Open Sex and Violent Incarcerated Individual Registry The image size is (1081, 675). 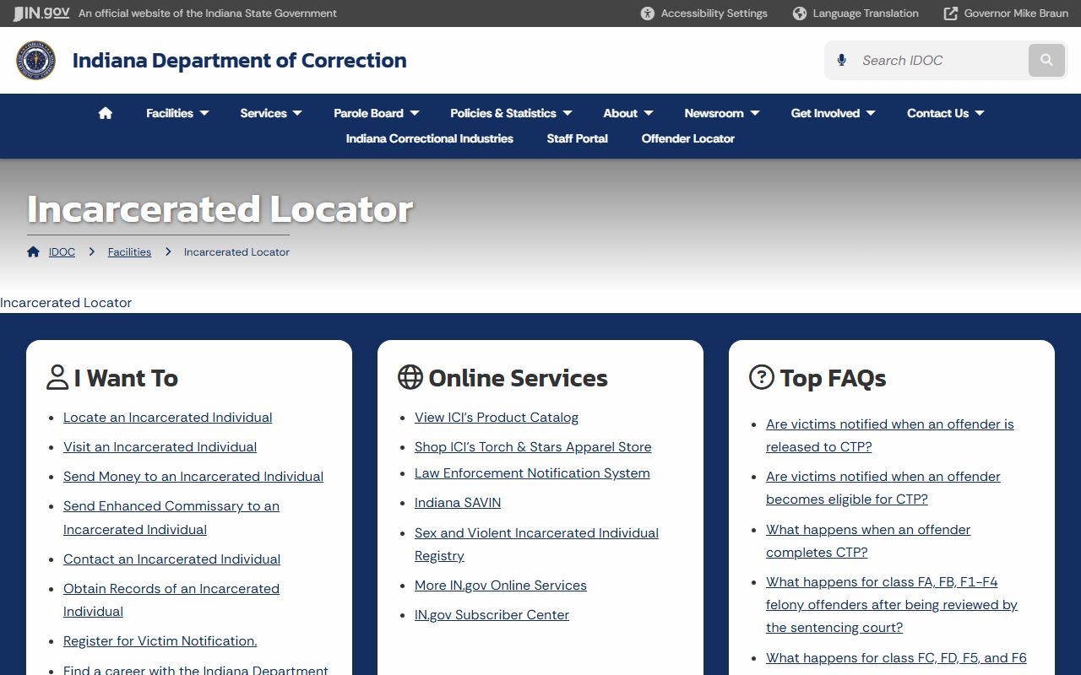click(x=537, y=544)
